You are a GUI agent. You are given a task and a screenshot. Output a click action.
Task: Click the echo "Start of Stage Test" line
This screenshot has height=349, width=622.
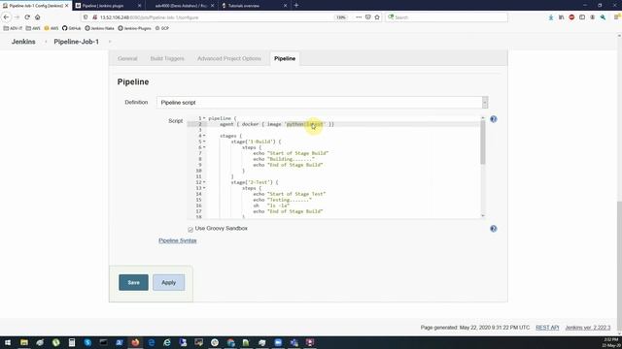[290, 194]
